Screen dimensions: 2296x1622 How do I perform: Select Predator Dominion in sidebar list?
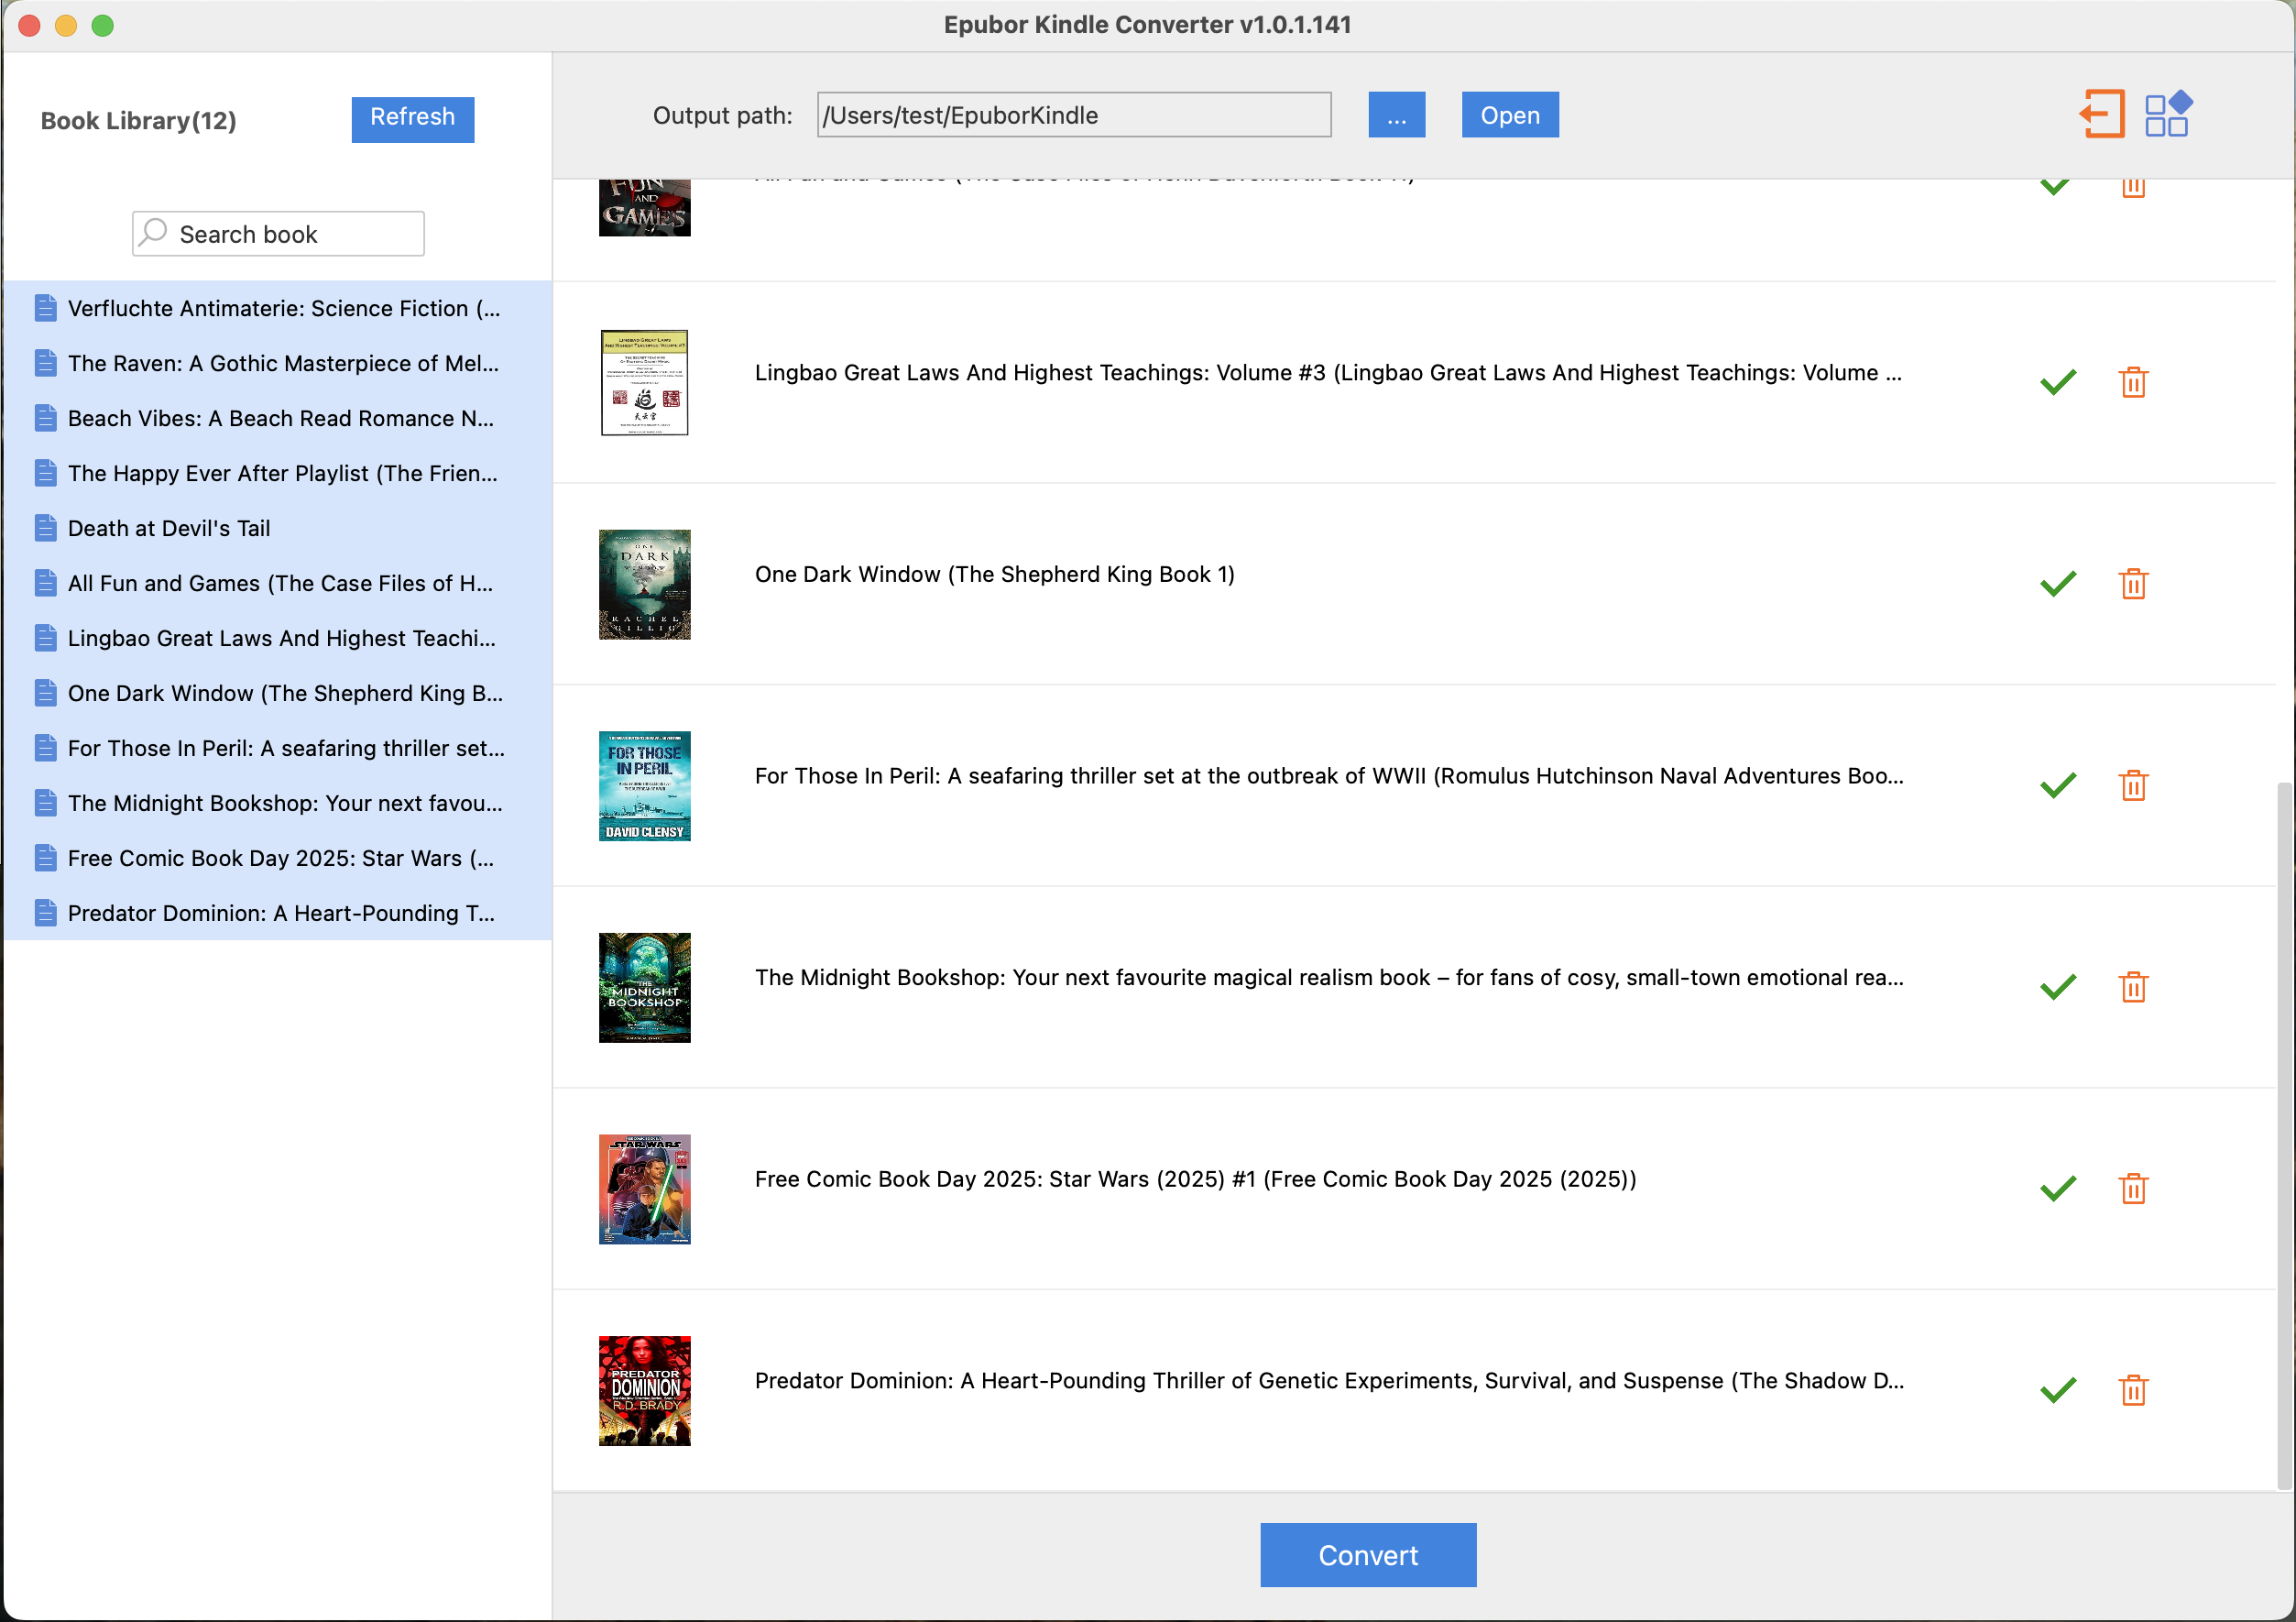click(278, 913)
